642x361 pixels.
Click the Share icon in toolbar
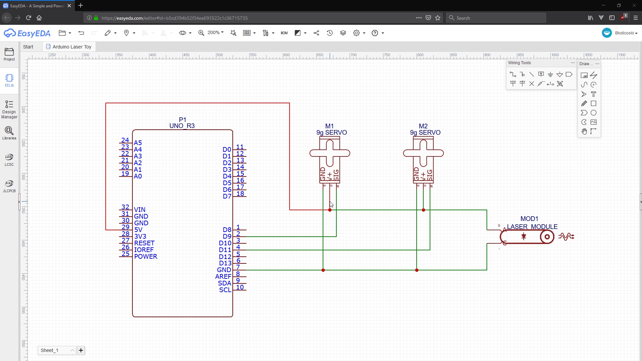316,33
